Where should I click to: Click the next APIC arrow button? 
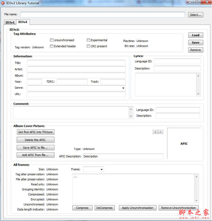pos(160,132)
